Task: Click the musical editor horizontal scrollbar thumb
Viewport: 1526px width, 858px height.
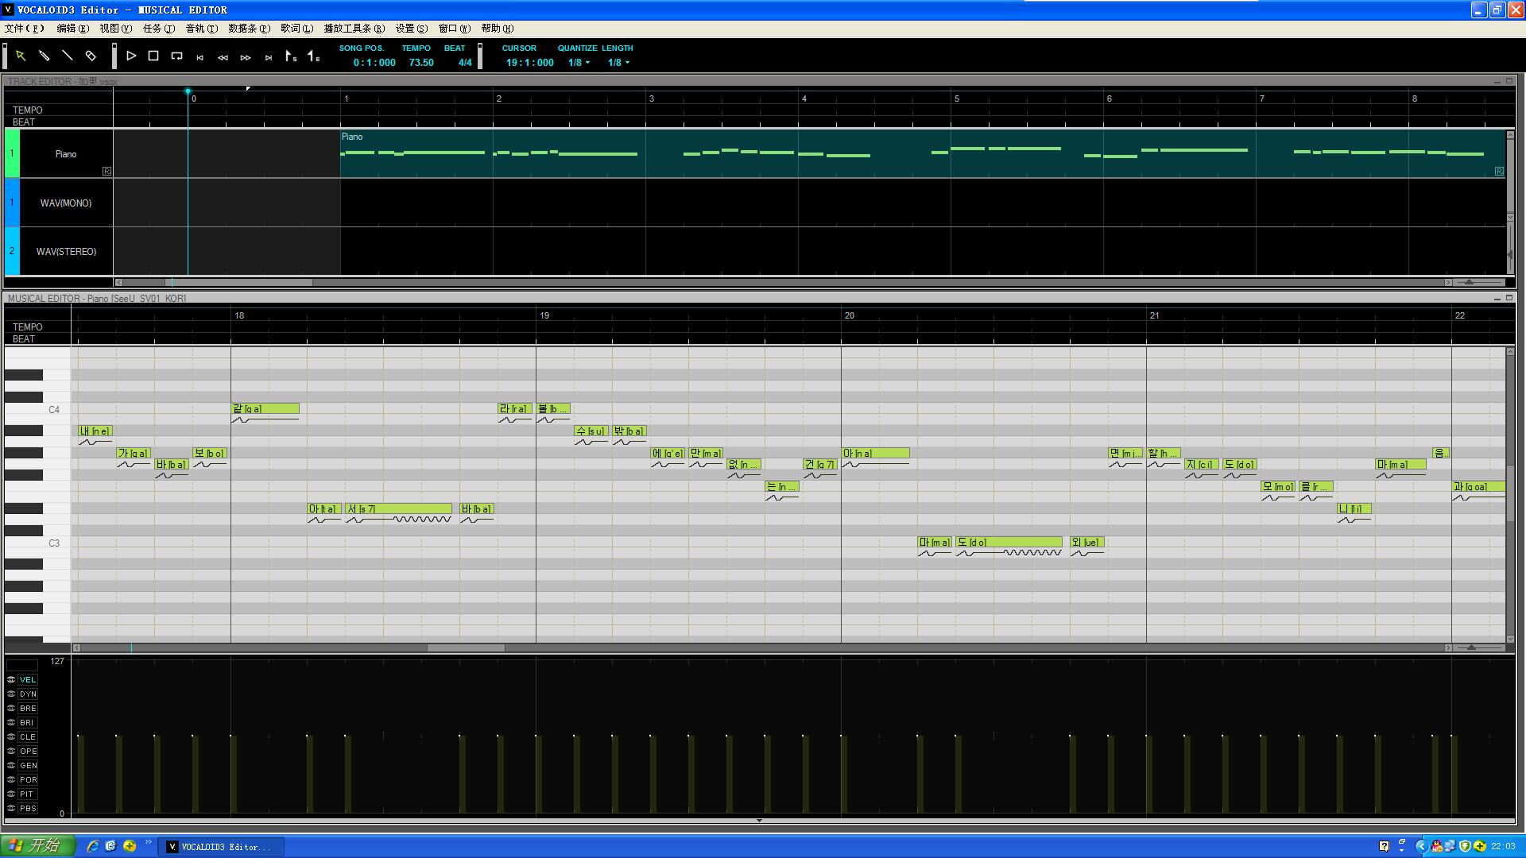Action: [466, 648]
